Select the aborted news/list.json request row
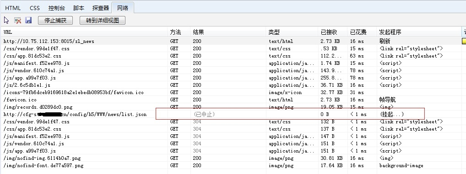 233,114
